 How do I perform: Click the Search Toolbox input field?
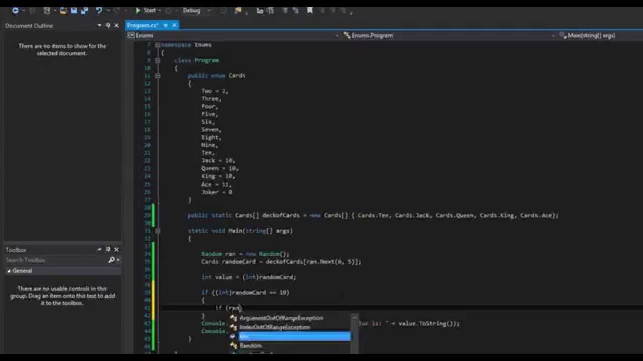point(55,260)
